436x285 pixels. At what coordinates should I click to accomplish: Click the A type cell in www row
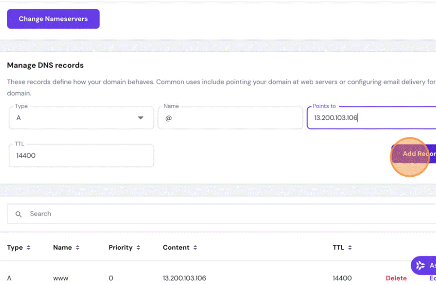click(x=9, y=278)
